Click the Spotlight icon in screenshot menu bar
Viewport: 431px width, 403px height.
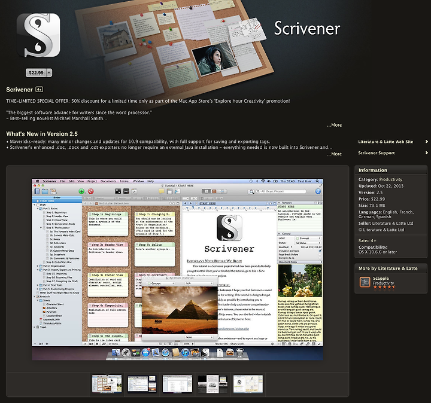pyautogui.click(x=317, y=181)
